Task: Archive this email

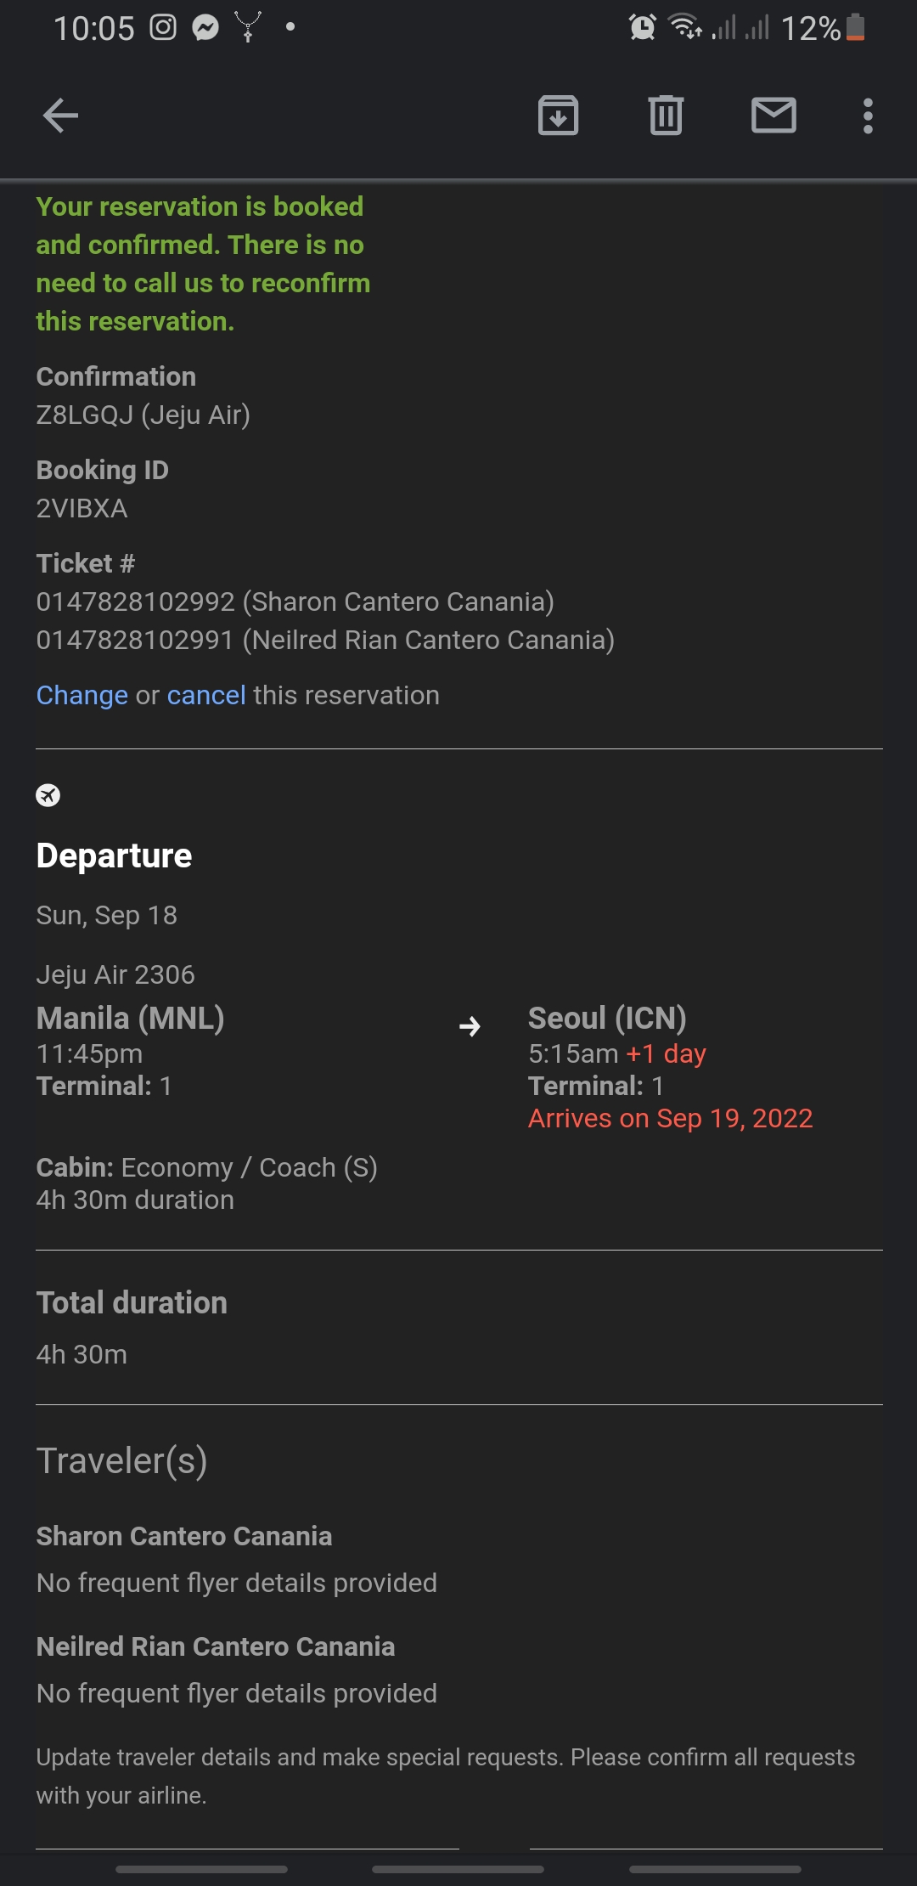Action: click(x=558, y=116)
